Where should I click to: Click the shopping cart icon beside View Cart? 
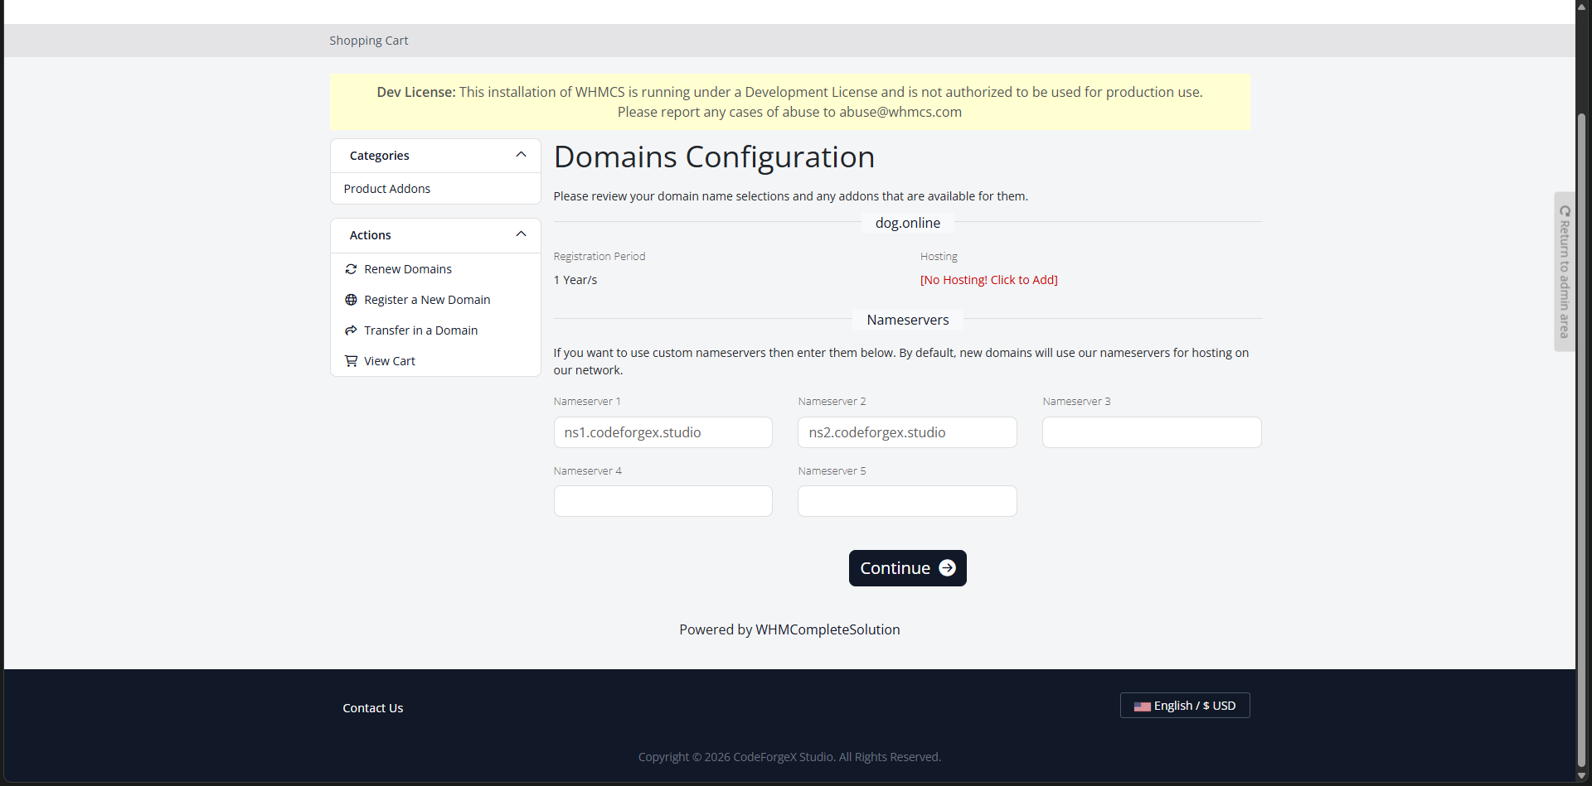pos(351,361)
